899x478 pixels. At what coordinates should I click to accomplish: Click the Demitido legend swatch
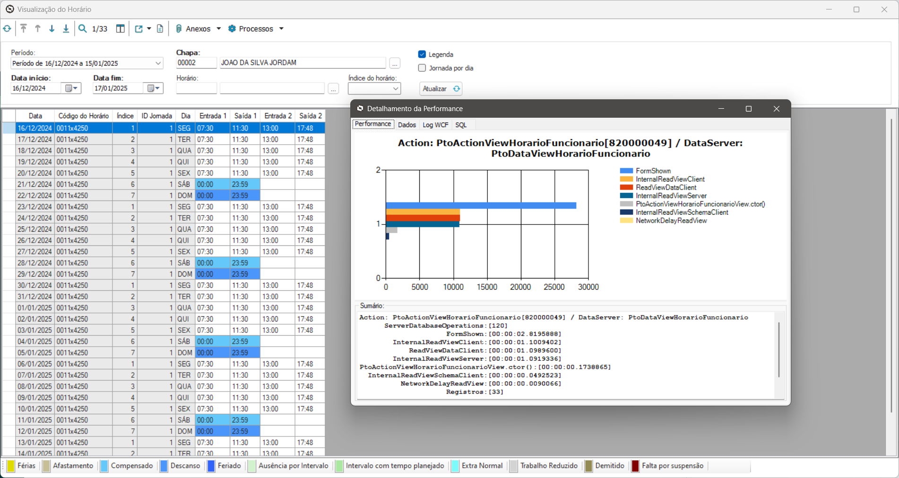tap(589, 466)
